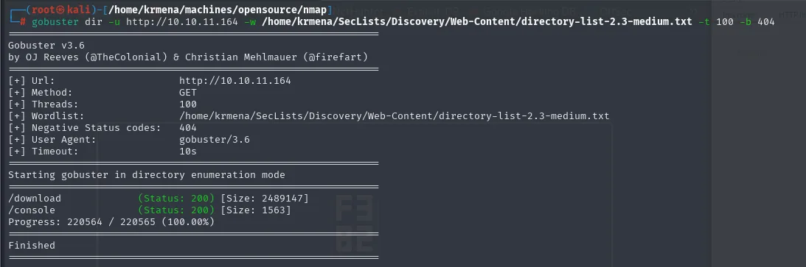
Task: Click the gobuster/3.6 User Agent value
Action: pos(215,140)
